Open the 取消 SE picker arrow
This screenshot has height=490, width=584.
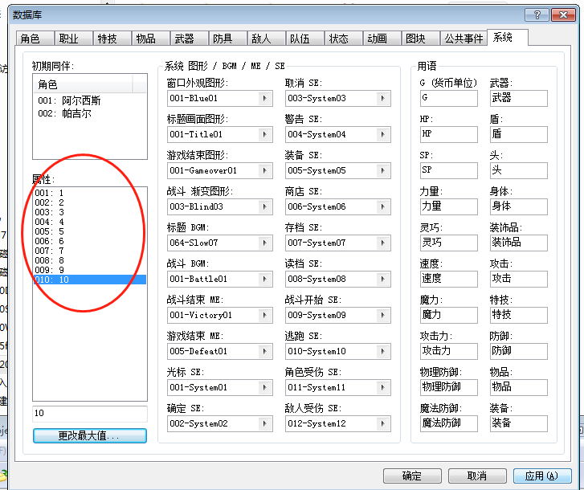[383, 98]
